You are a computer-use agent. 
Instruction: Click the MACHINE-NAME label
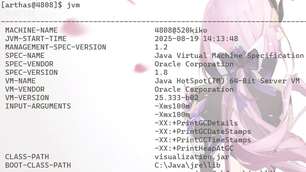click(x=32, y=30)
